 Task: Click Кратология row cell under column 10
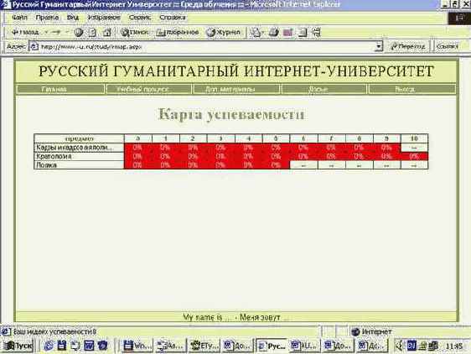click(414, 156)
